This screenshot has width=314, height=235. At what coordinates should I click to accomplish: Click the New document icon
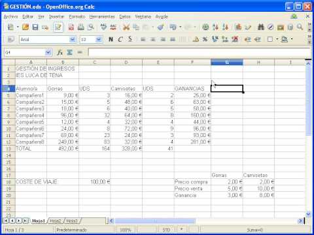[x=10, y=27]
